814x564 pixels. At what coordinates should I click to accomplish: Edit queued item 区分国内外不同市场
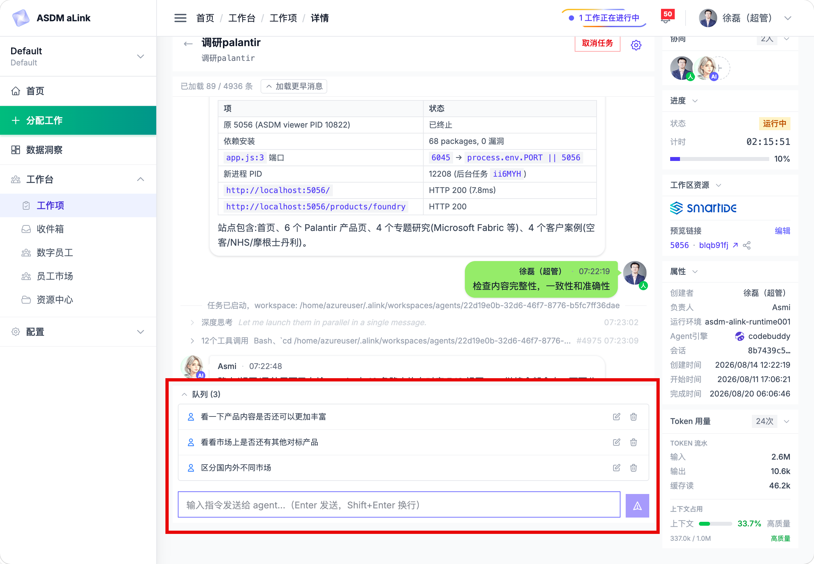[617, 467]
